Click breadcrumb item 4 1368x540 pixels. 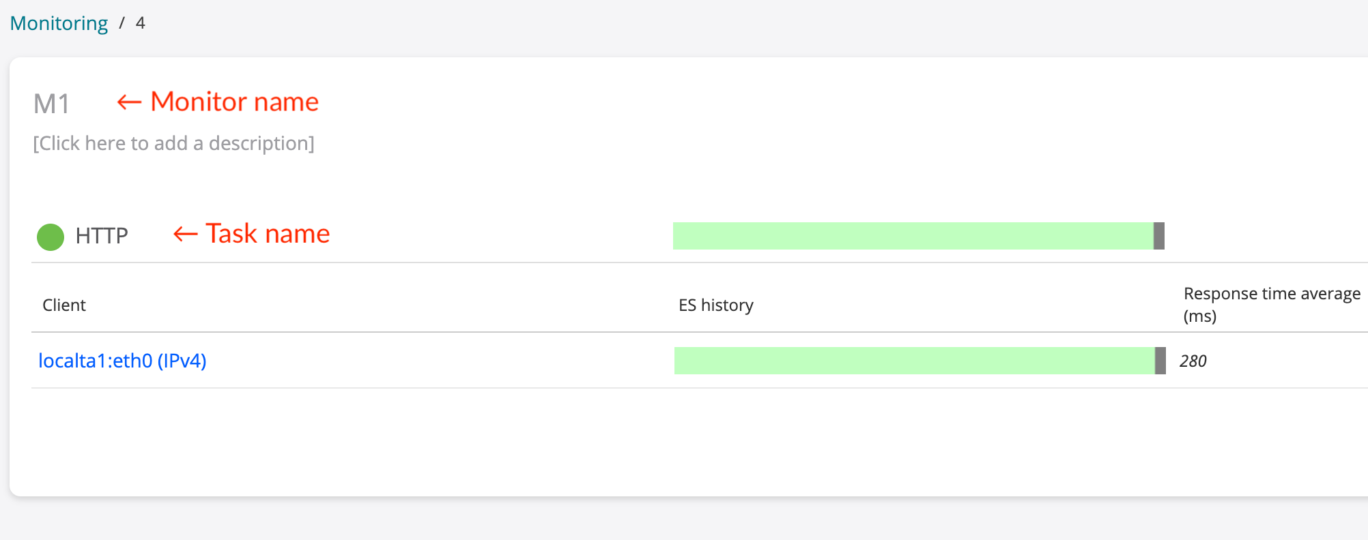pyautogui.click(x=141, y=23)
